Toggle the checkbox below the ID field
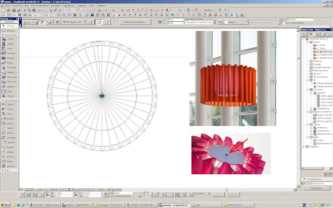This screenshot has height=208, width=333. [x=283, y=23]
